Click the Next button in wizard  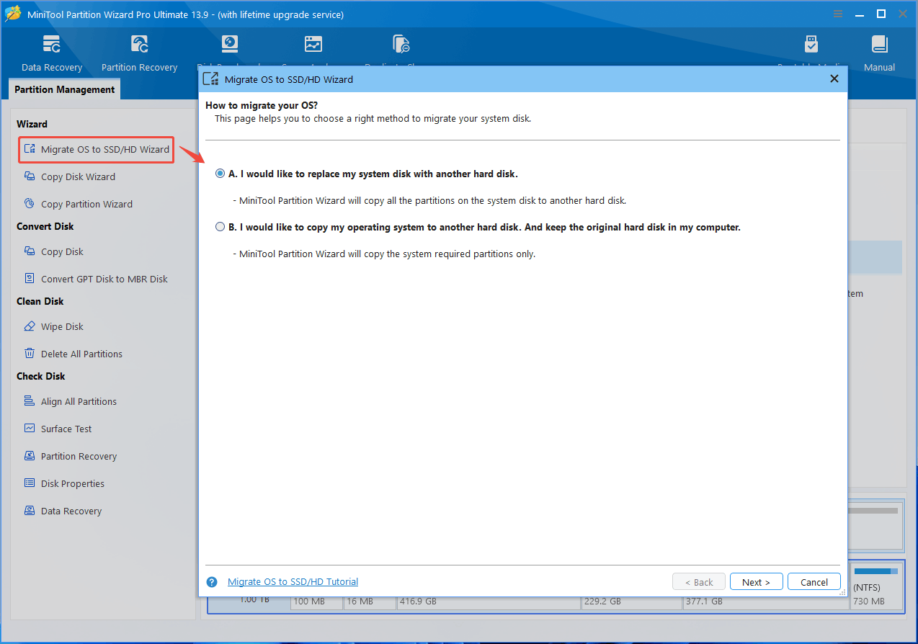[x=756, y=582]
